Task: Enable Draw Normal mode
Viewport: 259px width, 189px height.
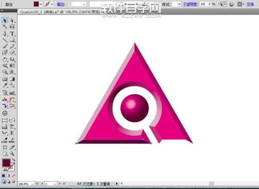Action: (3, 182)
